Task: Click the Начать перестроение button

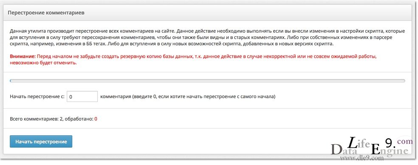Action: [41, 142]
